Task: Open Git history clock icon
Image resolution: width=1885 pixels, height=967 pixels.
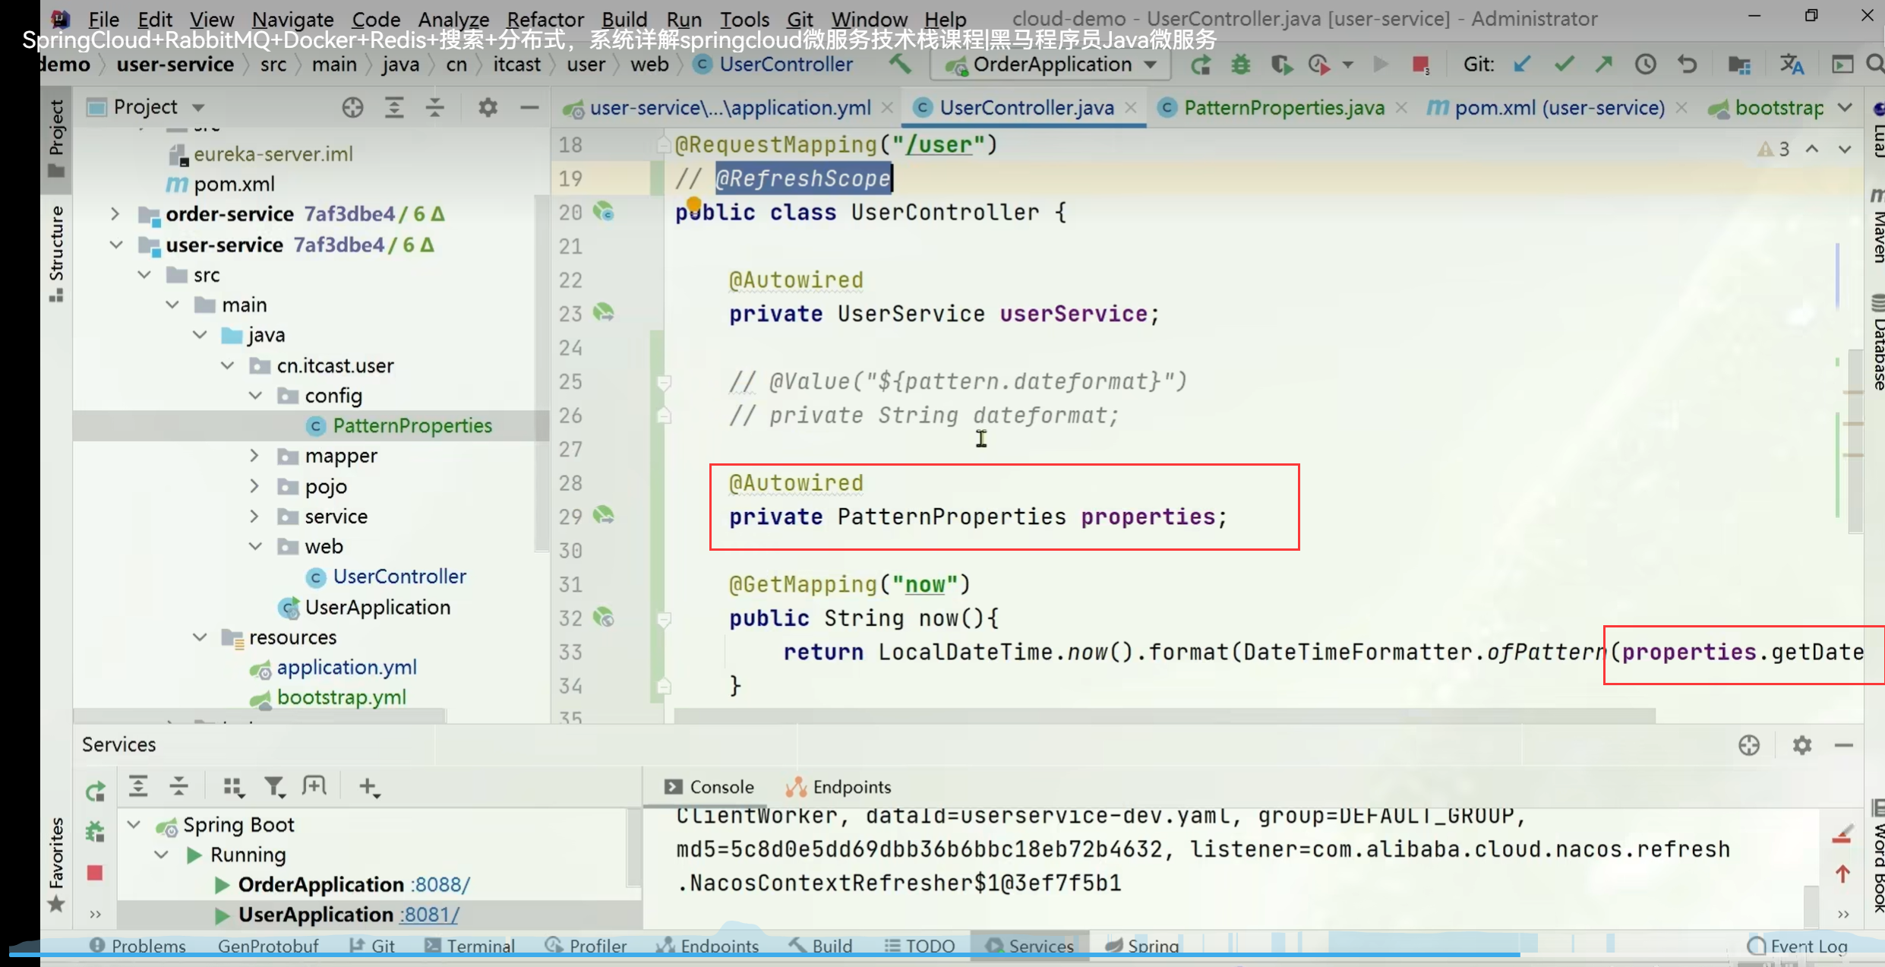Action: coord(1645,65)
